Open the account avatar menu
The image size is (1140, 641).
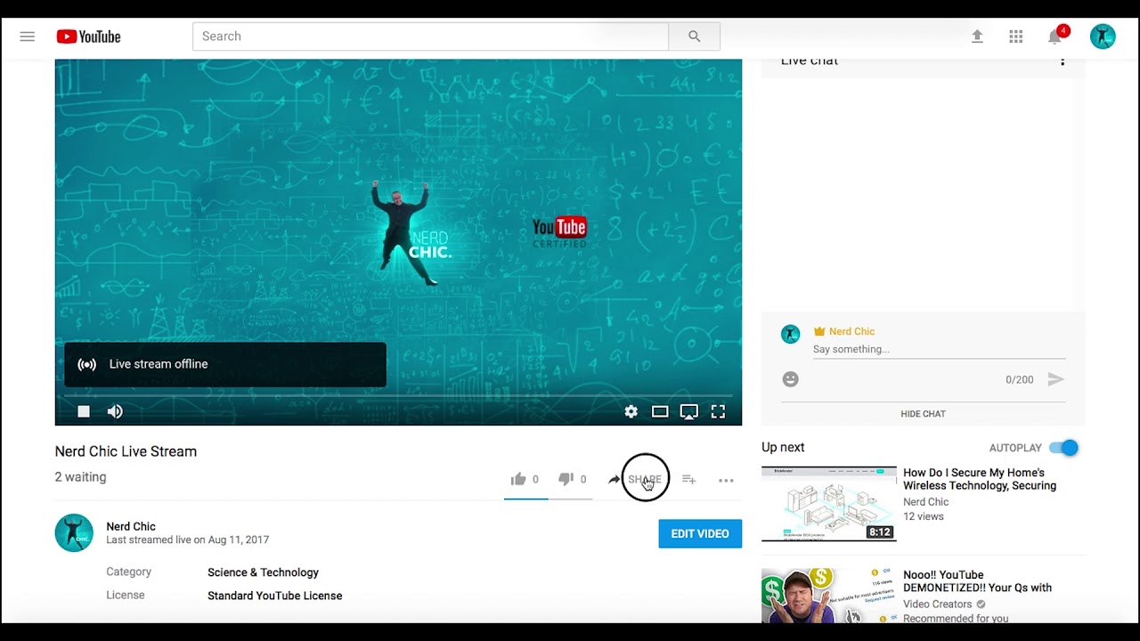click(x=1103, y=37)
